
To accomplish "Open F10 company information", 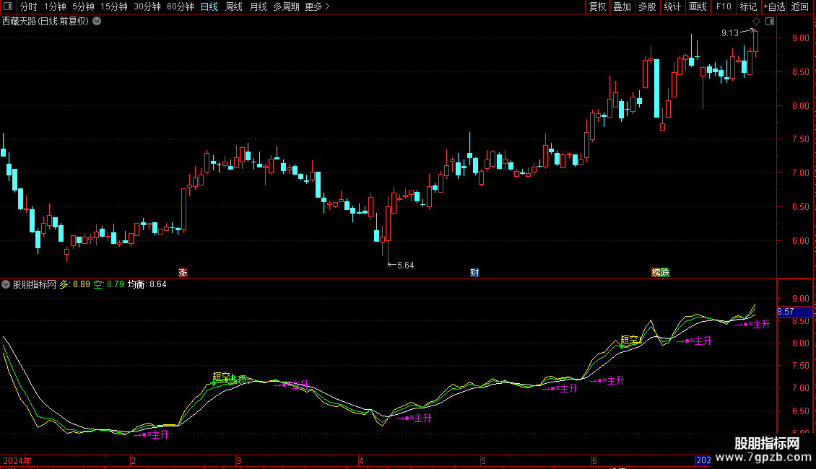I will (724, 6).
